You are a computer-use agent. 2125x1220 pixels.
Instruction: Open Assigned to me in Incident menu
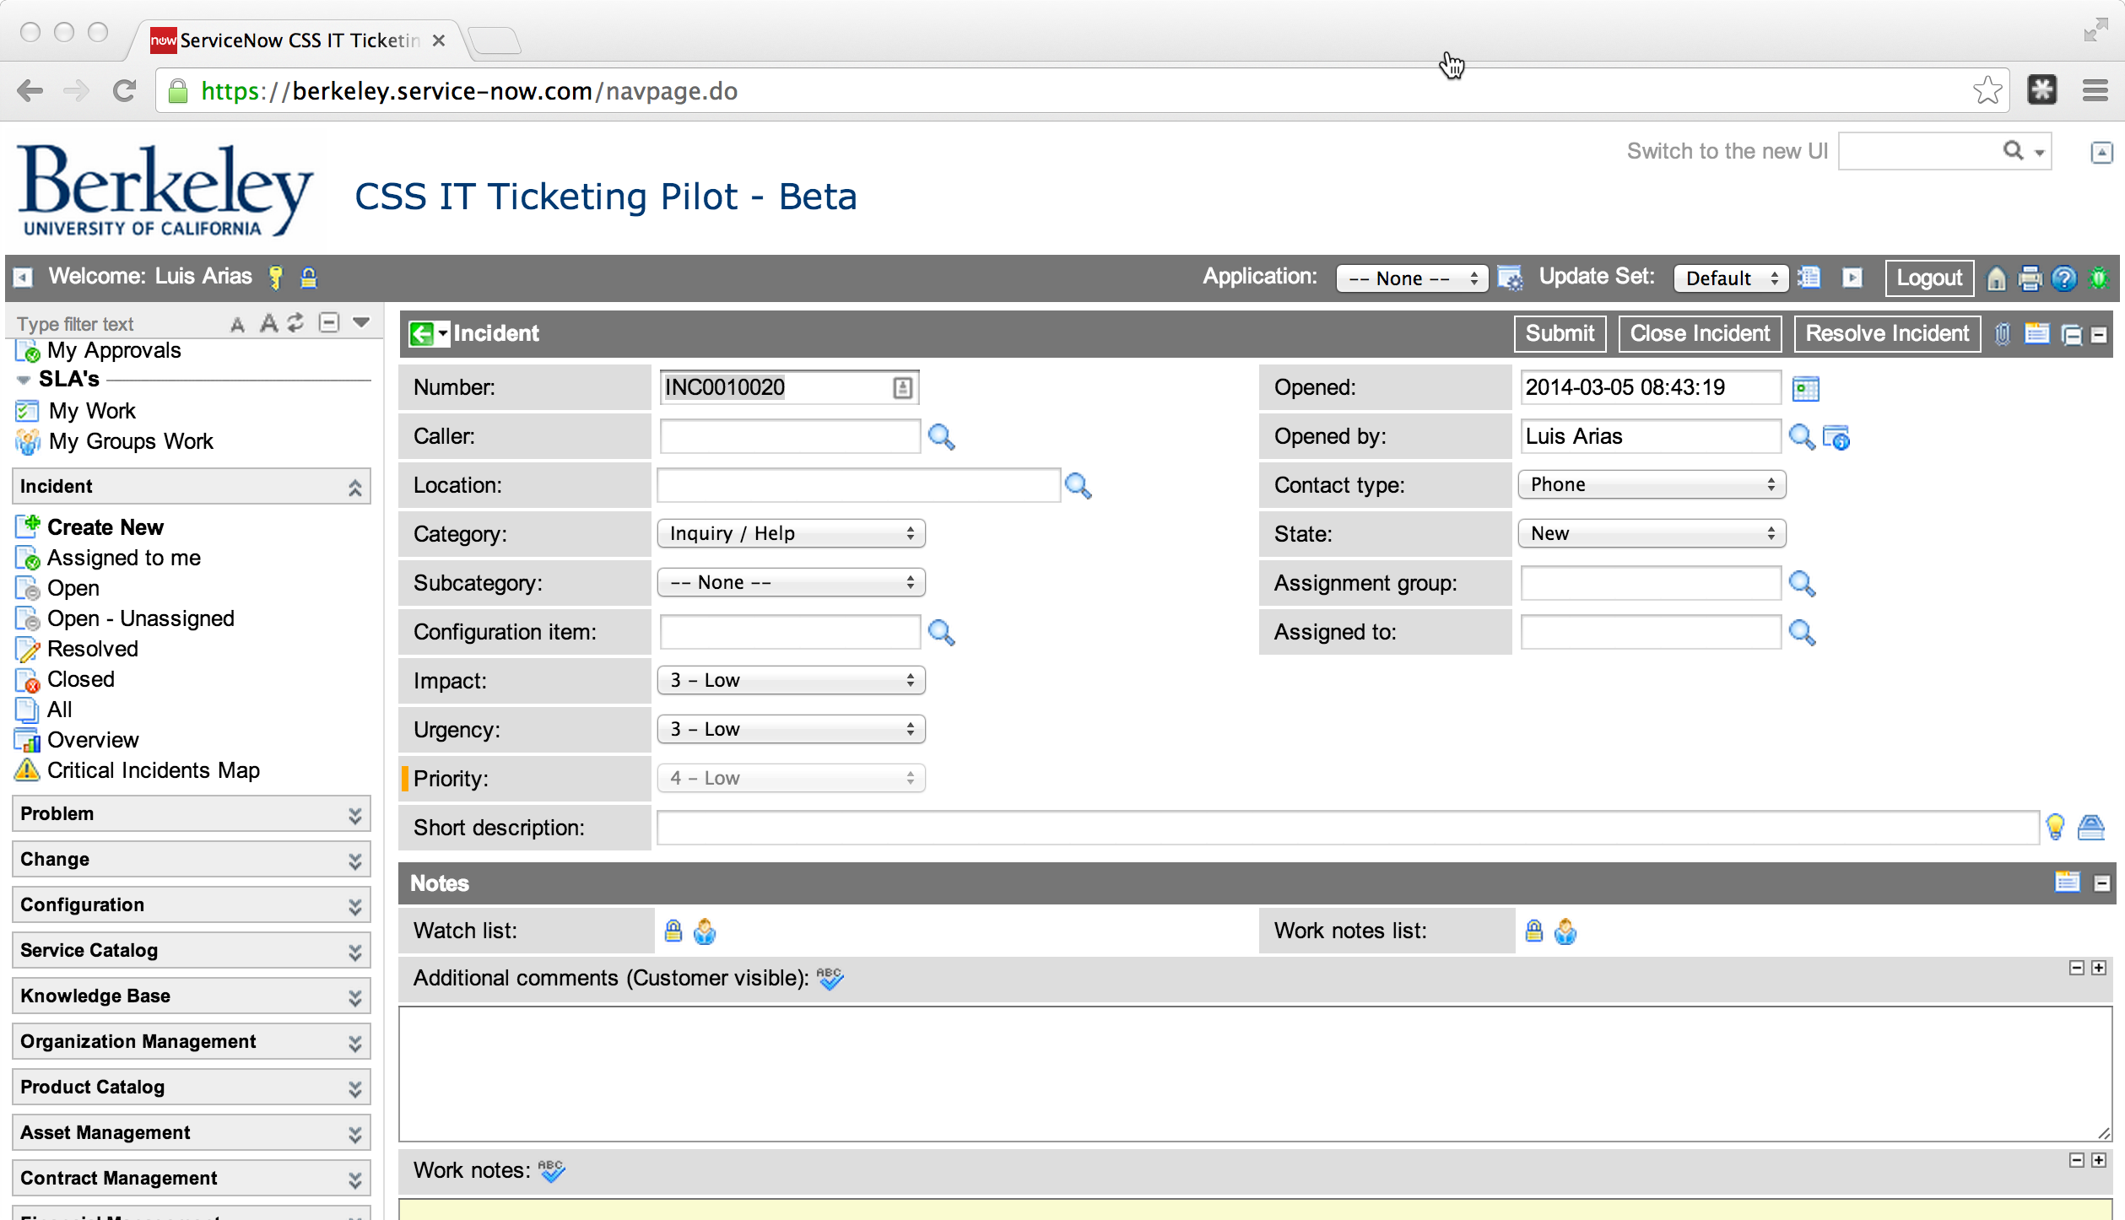pyautogui.click(x=123, y=558)
